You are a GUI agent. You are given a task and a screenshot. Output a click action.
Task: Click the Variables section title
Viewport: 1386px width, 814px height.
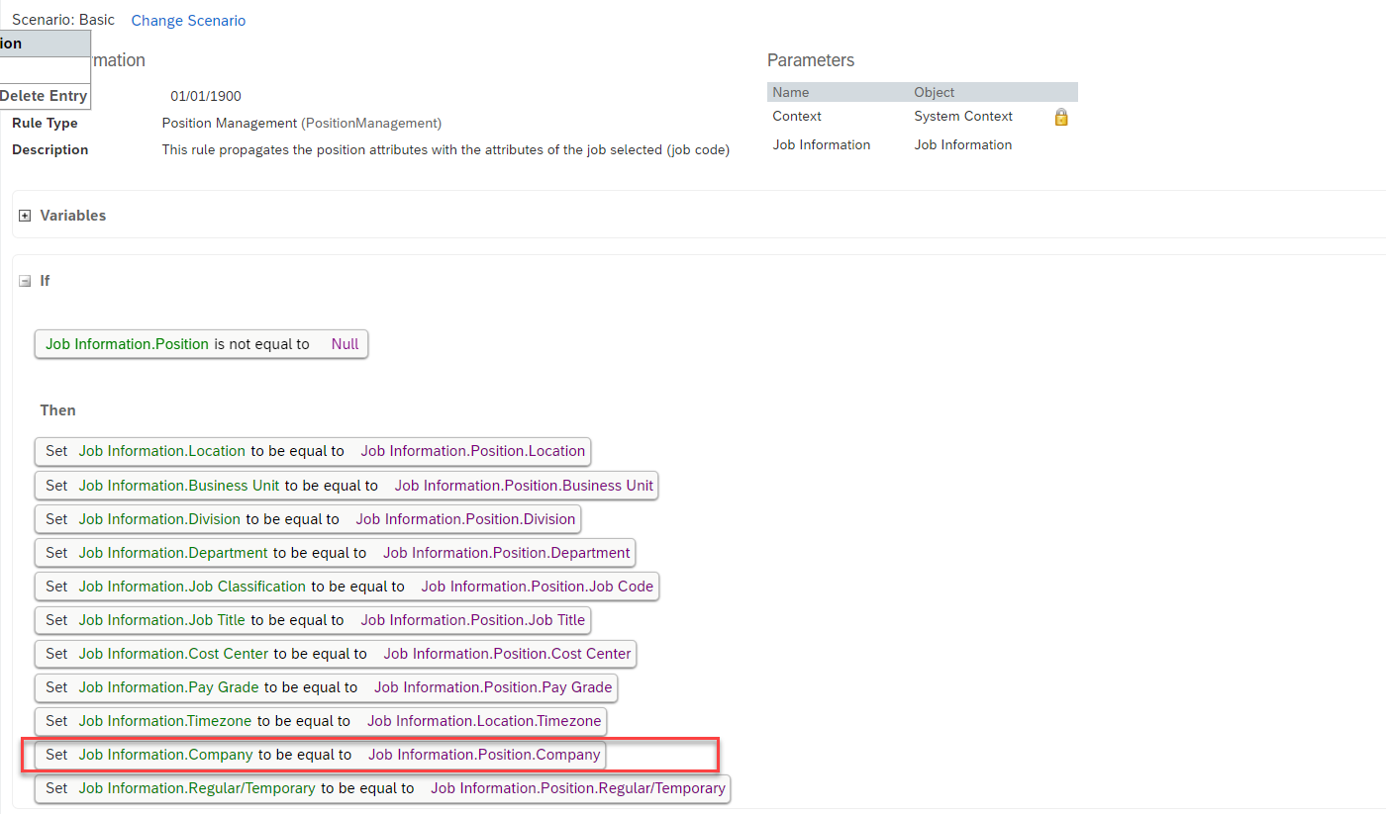click(73, 216)
